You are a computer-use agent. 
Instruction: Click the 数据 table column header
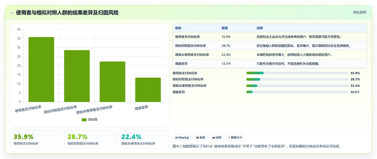click(x=225, y=28)
